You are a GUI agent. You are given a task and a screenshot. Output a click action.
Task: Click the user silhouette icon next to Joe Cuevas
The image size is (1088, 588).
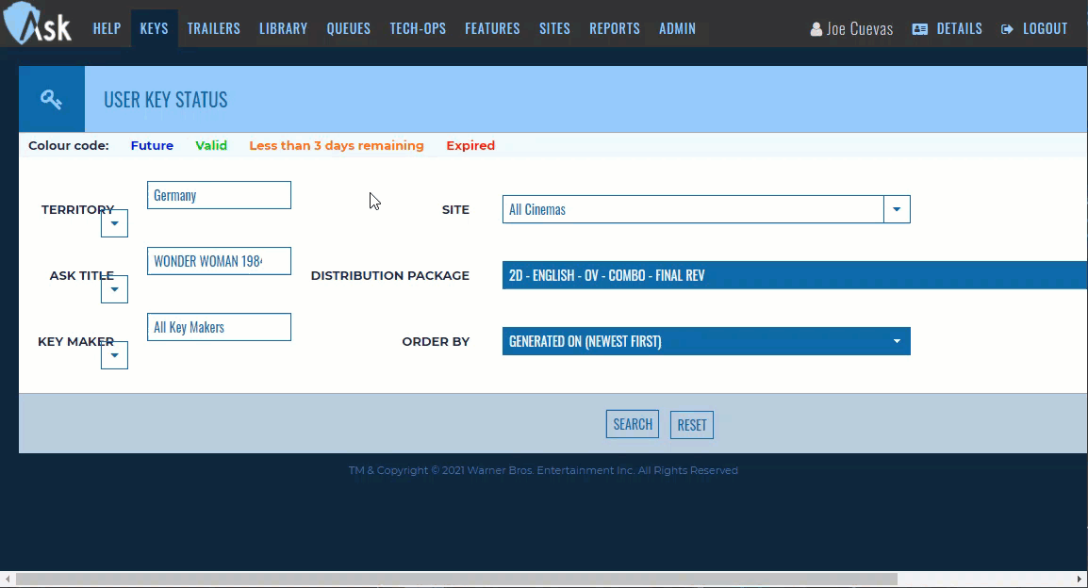tap(815, 28)
